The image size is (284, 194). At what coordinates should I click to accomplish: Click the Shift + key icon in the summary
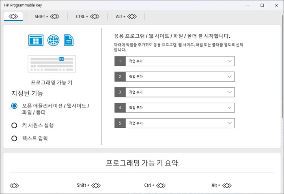pyautogui.click(x=88, y=185)
